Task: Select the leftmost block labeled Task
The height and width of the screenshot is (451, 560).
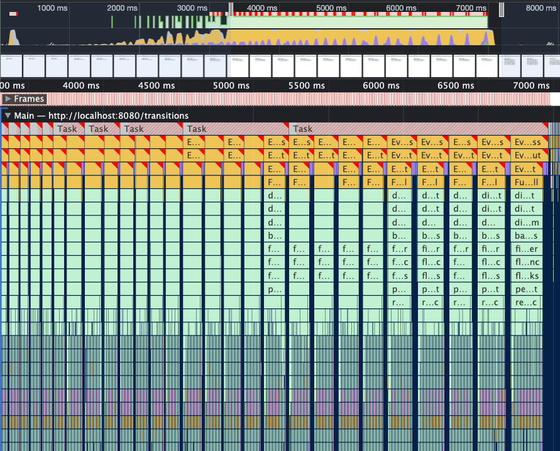Action: pos(67,129)
